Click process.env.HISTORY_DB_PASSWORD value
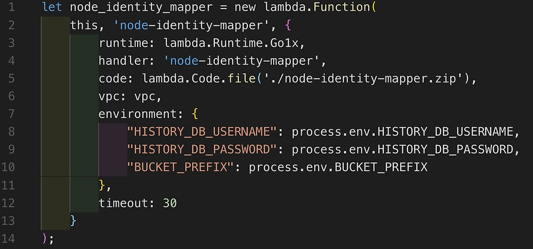533x249 pixels. point(402,150)
